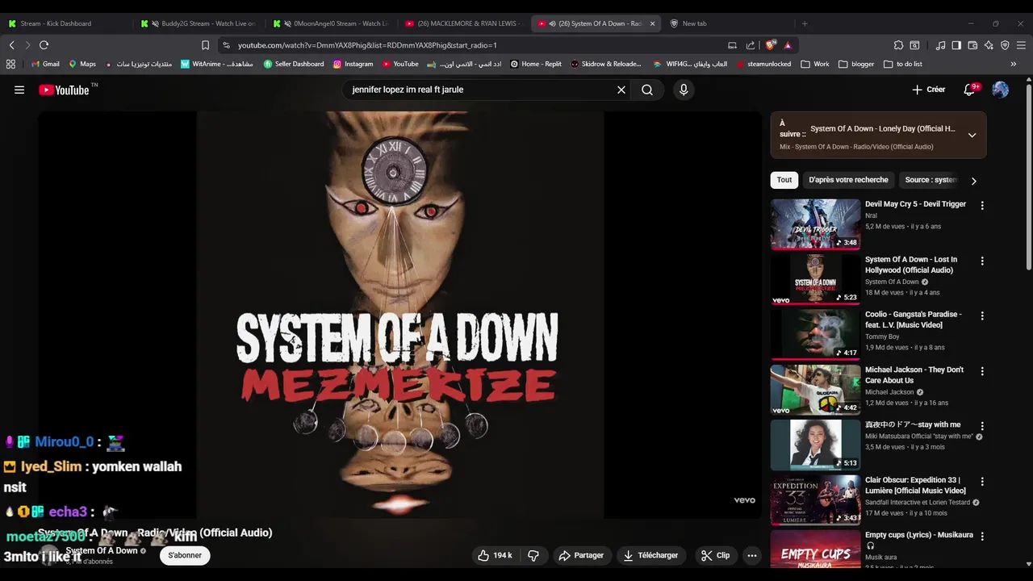Viewport: 1033px width, 581px height.
Task: Open options for Devil May Cry 5 video
Action: pyautogui.click(x=982, y=206)
